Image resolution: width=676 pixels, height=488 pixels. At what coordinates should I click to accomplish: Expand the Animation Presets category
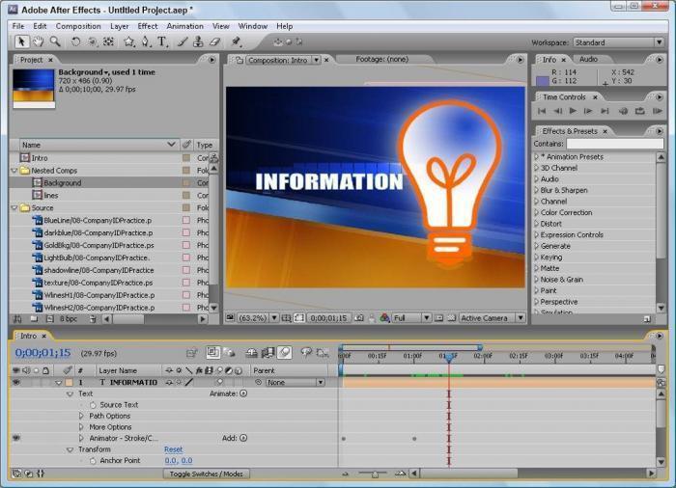(537, 157)
